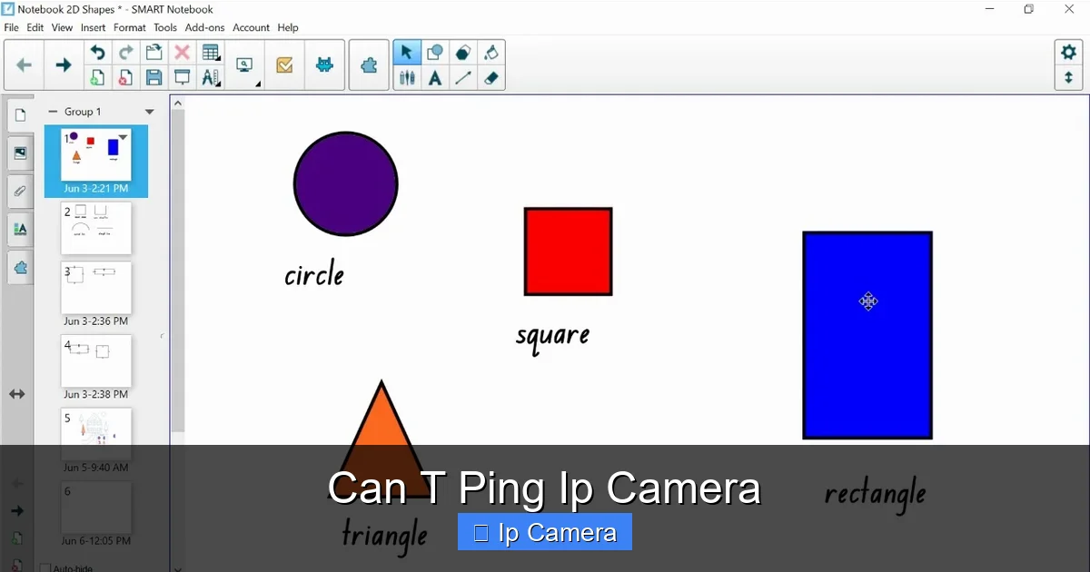Screen dimensions: 1090x572
Task: Open the Group 1 dropdown menu arrow
Action: coord(150,112)
